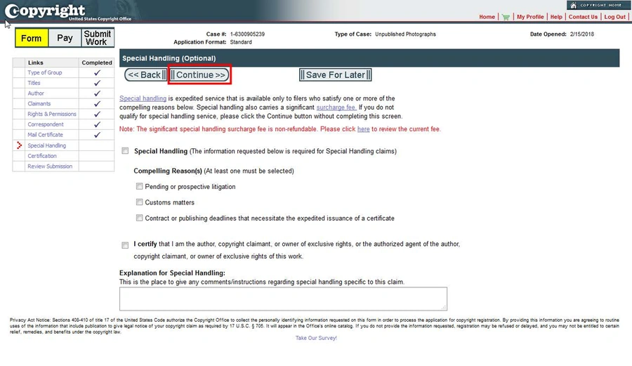Click the Copyright Office logo
Image resolution: width=632 pixels, height=366 pixels.
tap(67, 12)
